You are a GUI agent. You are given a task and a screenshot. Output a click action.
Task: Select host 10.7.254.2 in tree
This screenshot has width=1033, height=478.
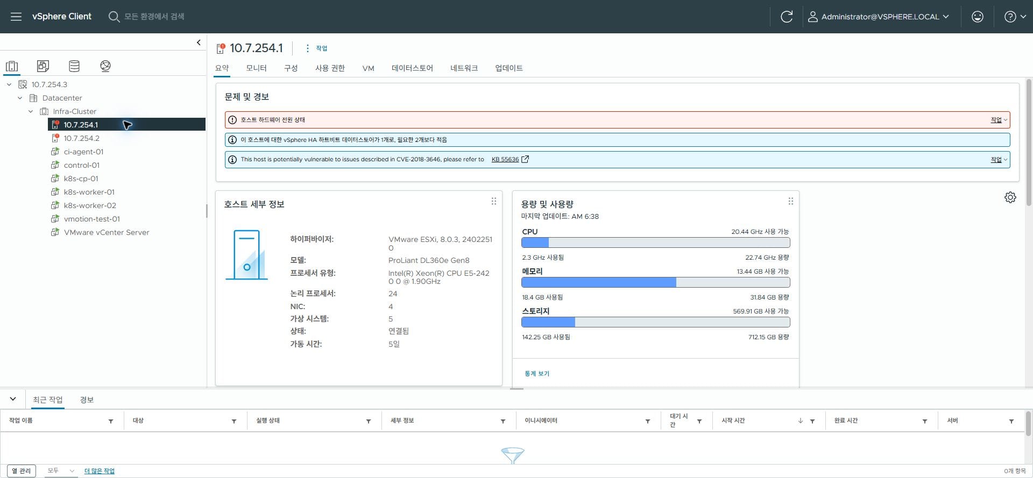tap(81, 138)
